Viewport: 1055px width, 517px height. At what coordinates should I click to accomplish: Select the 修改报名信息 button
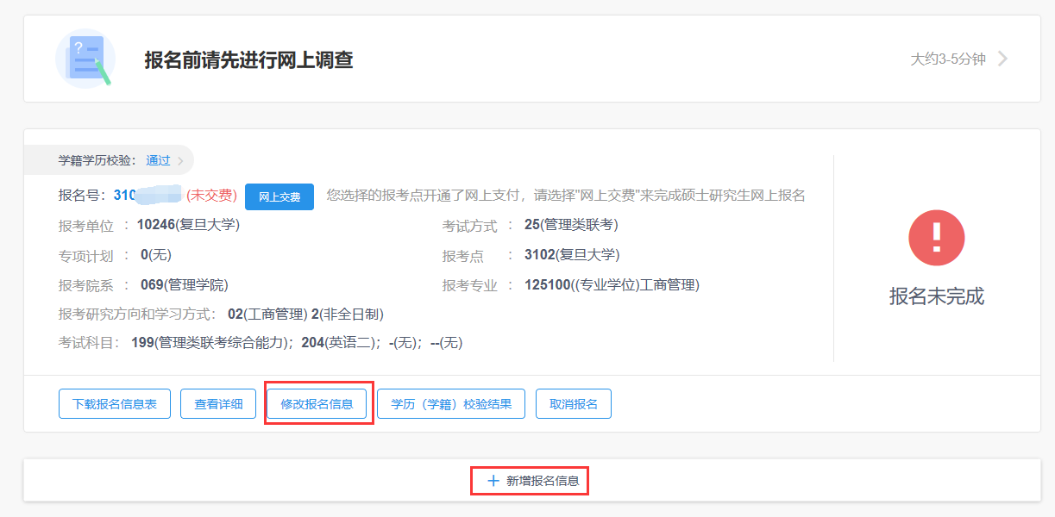point(317,404)
